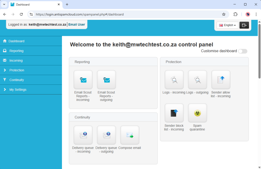Bookmark this page with the star icon

(224, 15)
